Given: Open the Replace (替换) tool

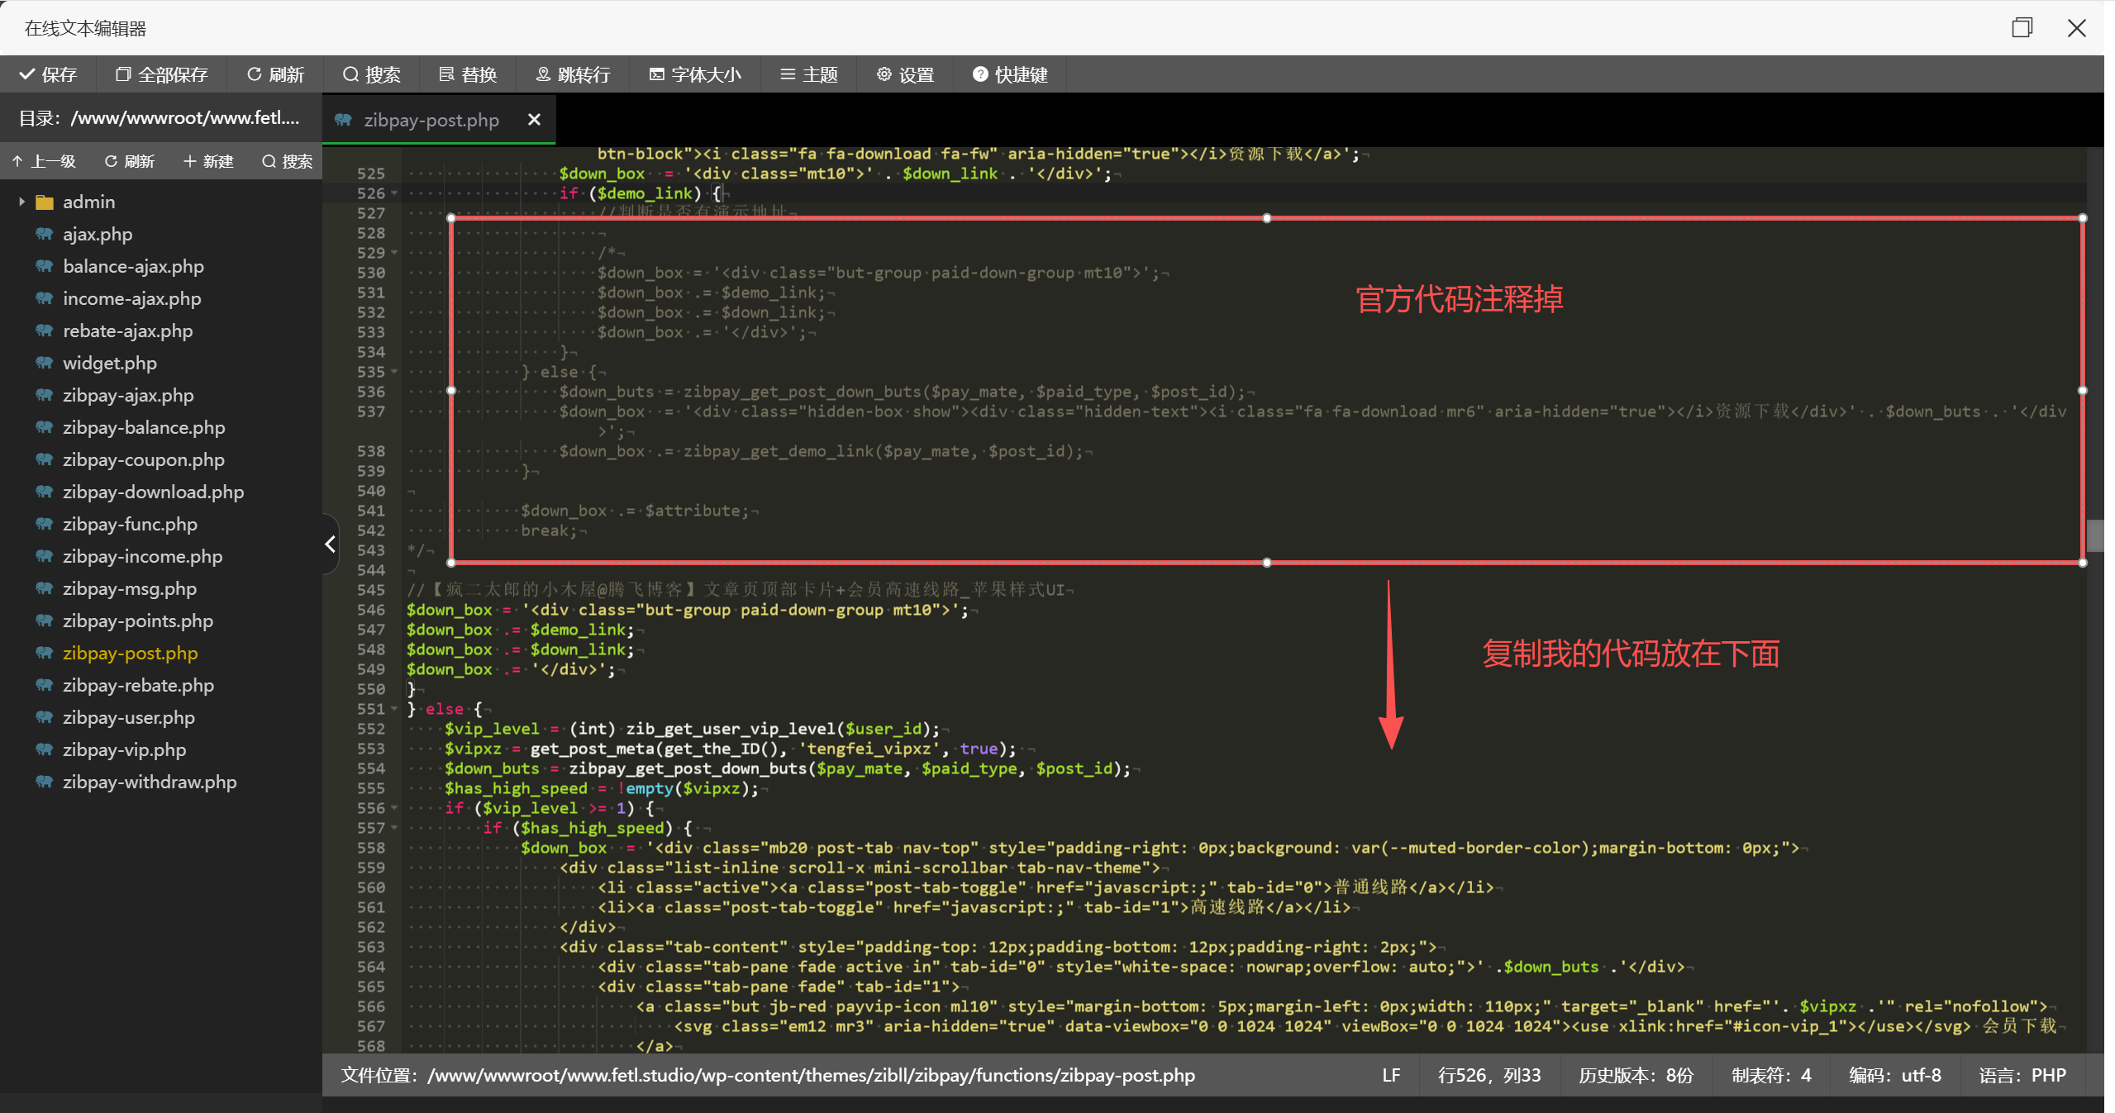Looking at the screenshot, I should 468,74.
